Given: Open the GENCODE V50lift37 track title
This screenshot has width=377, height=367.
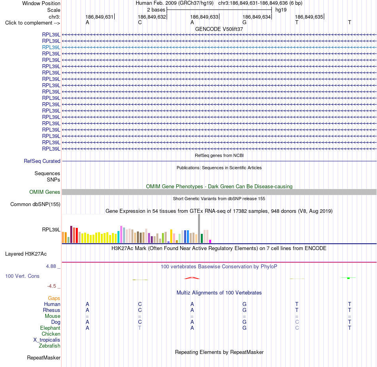Looking at the screenshot, I should pyautogui.click(x=219, y=29).
